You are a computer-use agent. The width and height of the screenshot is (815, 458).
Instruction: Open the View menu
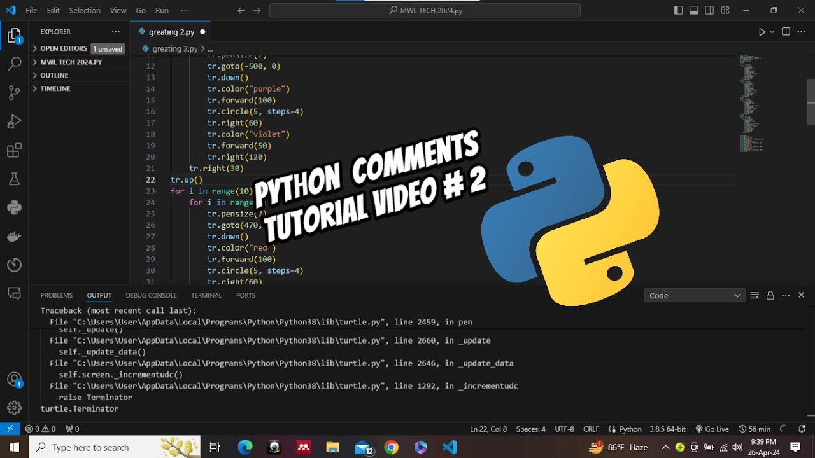pos(118,10)
